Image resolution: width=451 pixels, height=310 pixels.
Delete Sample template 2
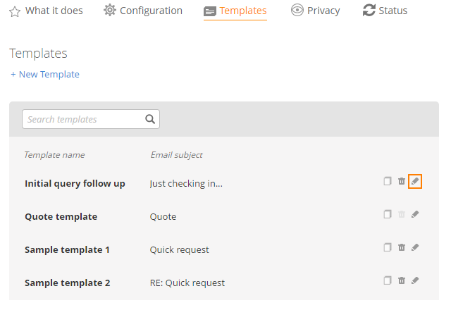coord(402,280)
